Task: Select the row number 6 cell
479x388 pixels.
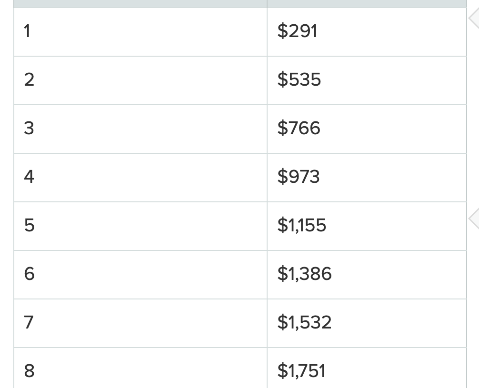Action: pyautogui.click(x=140, y=275)
